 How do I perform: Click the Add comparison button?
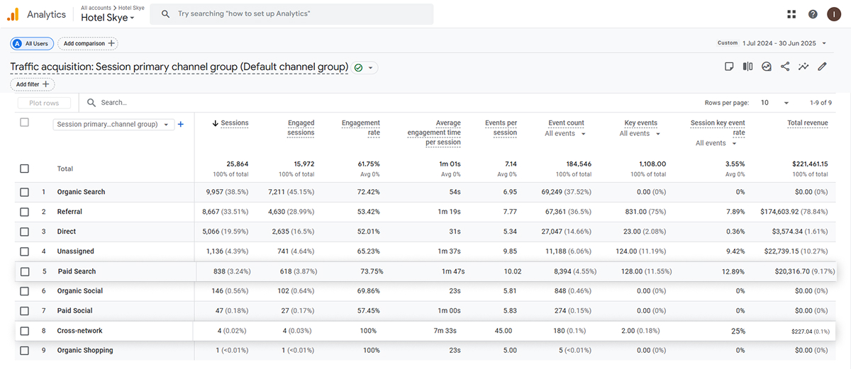click(88, 43)
